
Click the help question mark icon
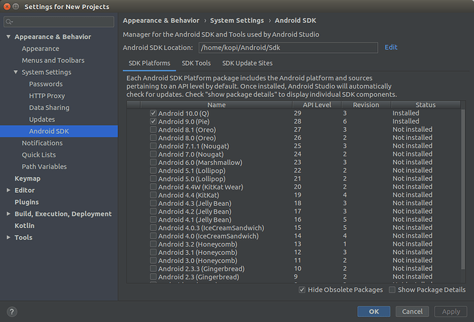point(12,312)
